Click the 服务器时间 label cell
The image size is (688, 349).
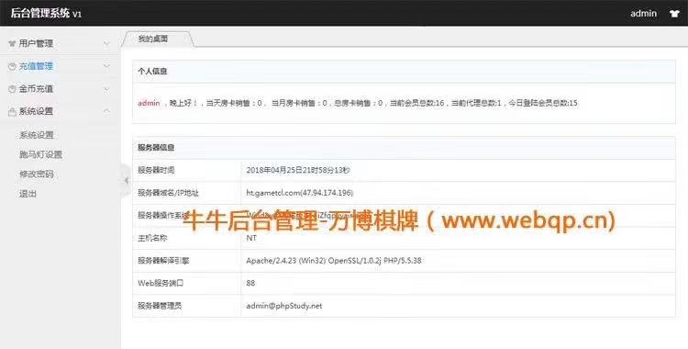coord(187,170)
